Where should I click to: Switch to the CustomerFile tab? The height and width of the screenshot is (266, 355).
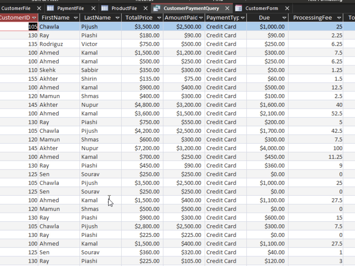click(16, 9)
